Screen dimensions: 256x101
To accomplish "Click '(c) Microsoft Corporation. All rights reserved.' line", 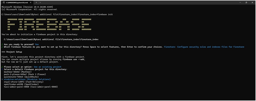I will pyautogui.click(x=29, y=9).
